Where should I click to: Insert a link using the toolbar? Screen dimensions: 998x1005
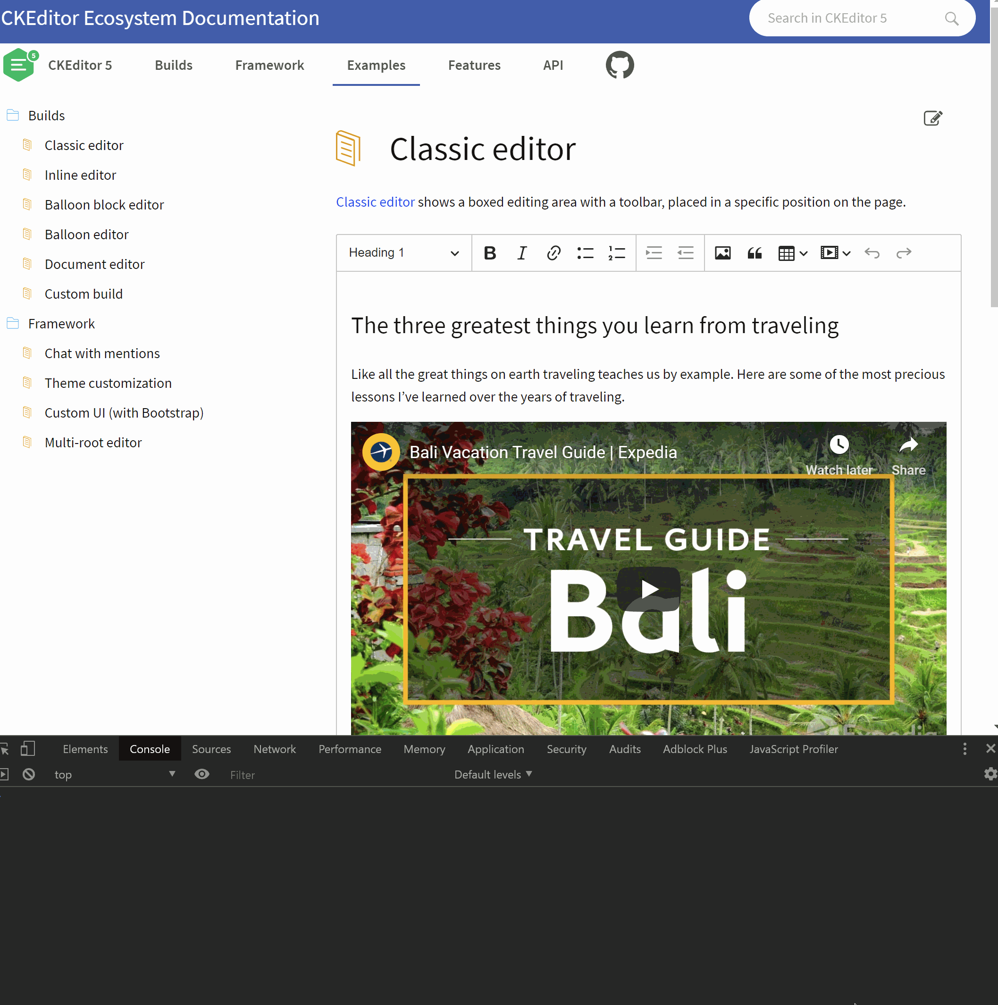click(x=554, y=253)
